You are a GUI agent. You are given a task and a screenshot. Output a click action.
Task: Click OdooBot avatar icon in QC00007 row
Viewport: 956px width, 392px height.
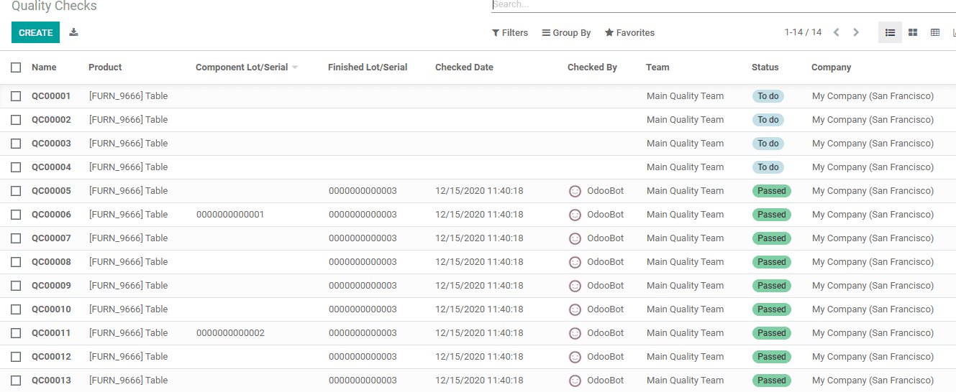(575, 239)
